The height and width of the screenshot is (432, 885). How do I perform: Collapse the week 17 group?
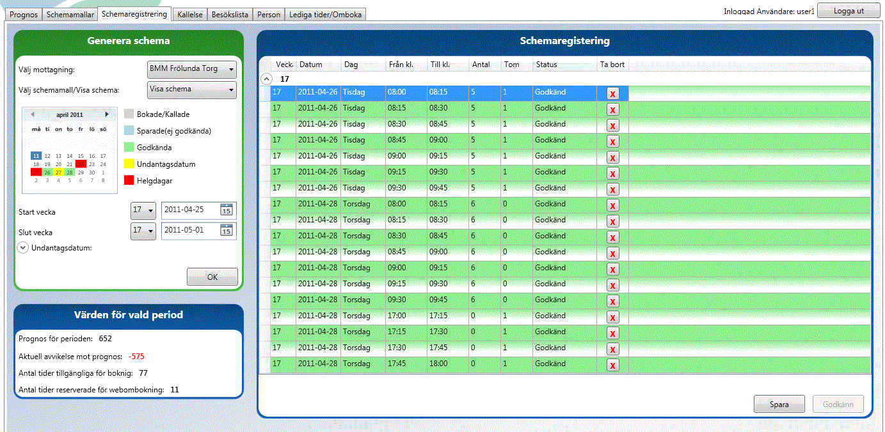tap(266, 79)
